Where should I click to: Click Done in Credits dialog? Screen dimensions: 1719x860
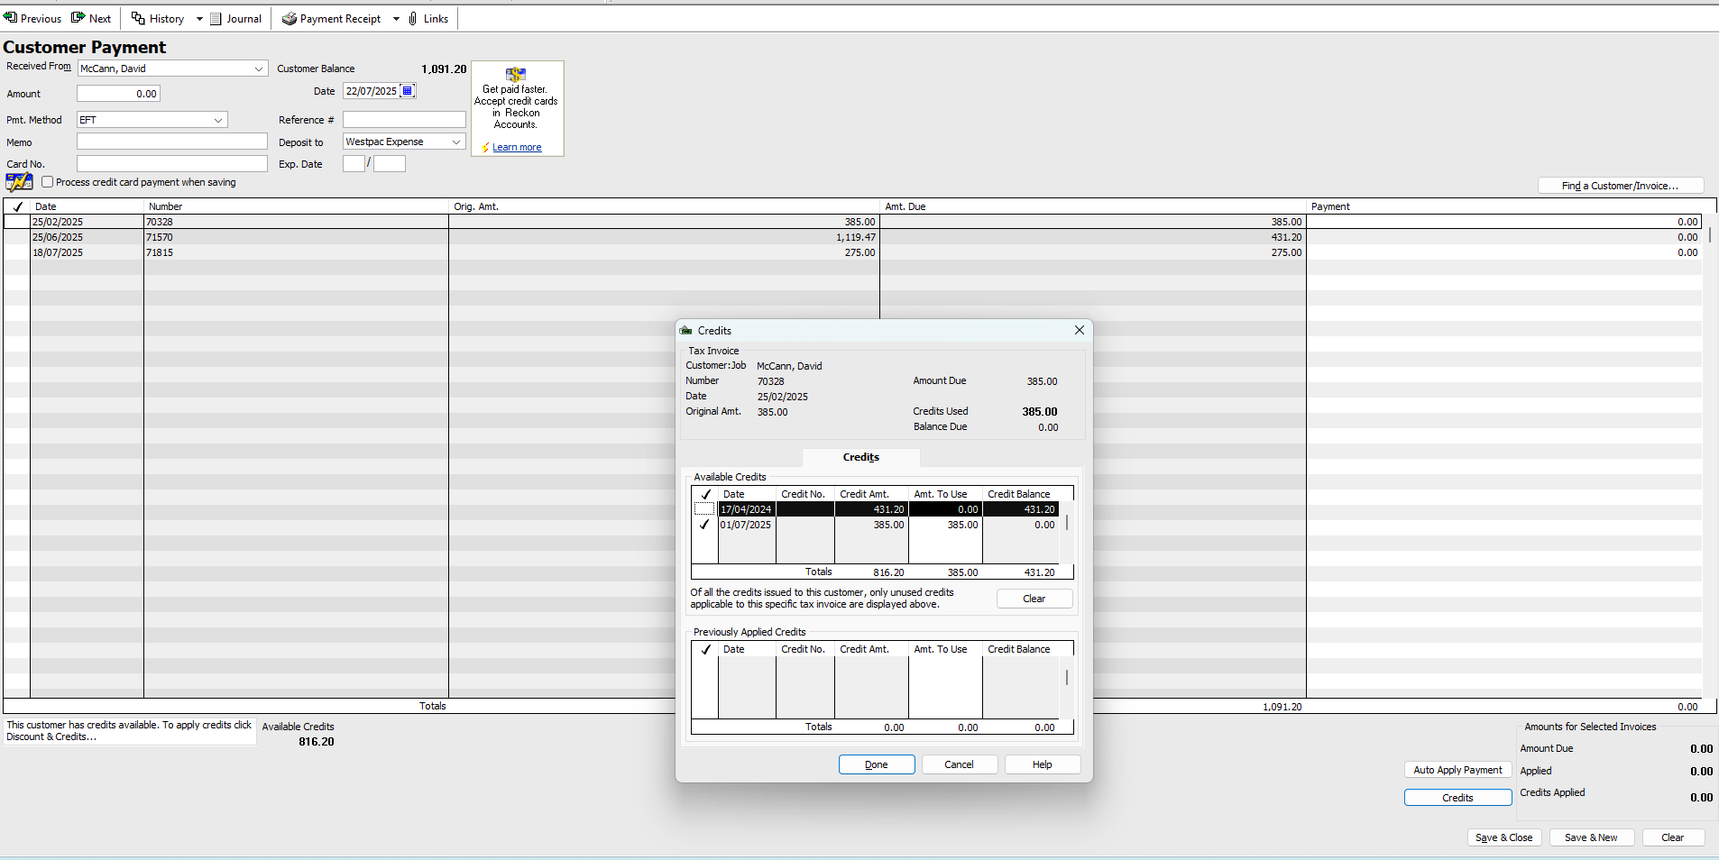[877, 764]
